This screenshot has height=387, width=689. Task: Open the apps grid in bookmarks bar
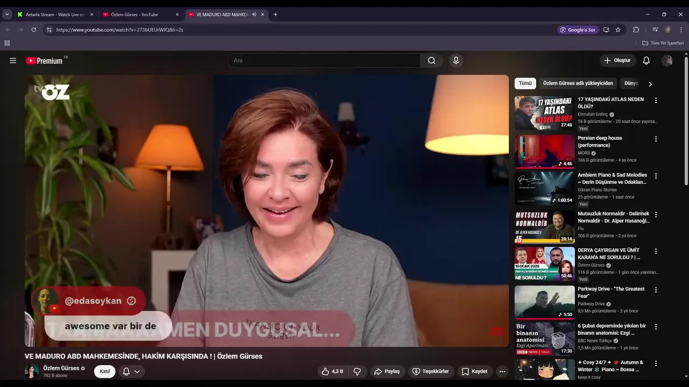[x=7, y=43]
